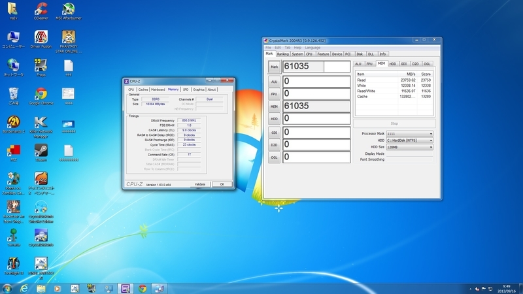The image size is (523, 294).
Task: Launch the Dragon Quest X benchmark icon
Action: point(41,184)
